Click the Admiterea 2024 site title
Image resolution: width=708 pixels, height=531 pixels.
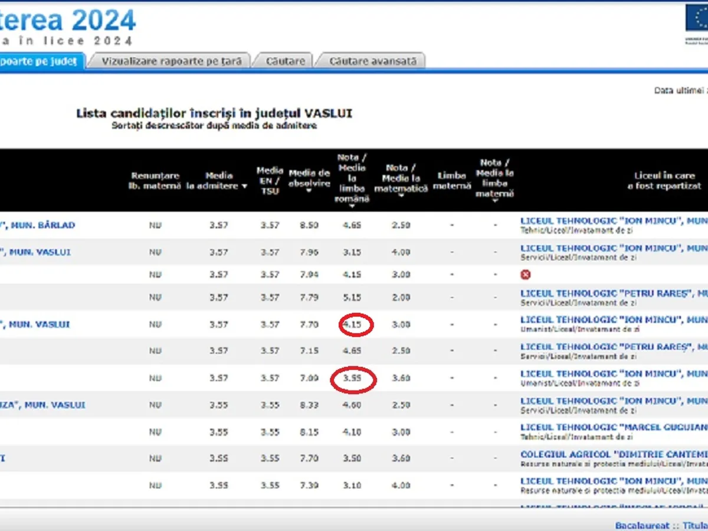(x=68, y=21)
